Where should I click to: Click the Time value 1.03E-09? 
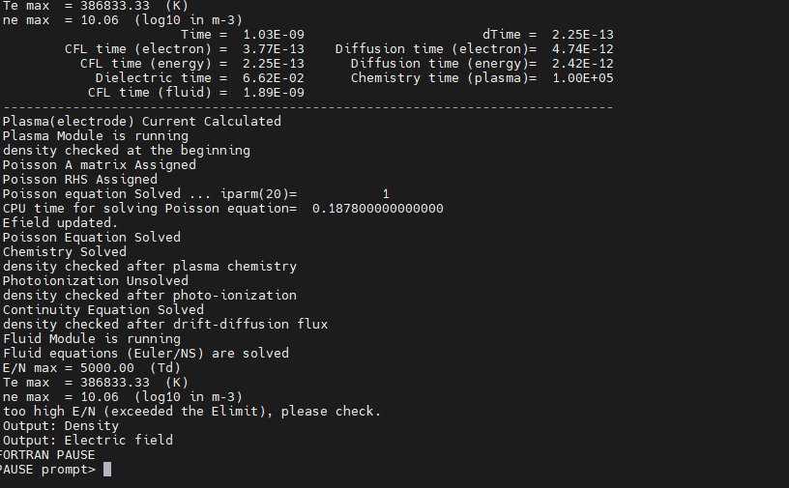click(274, 35)
